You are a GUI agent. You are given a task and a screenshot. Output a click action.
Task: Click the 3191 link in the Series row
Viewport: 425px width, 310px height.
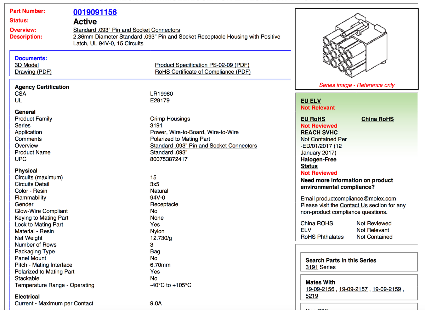click(x=156, y=126)
